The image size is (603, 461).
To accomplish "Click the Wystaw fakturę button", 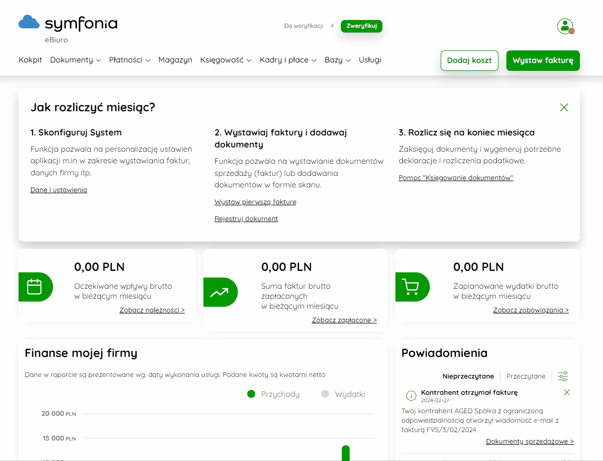I will click(543, 60).
